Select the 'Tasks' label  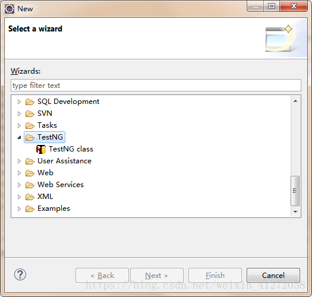(x=47, y=125)
